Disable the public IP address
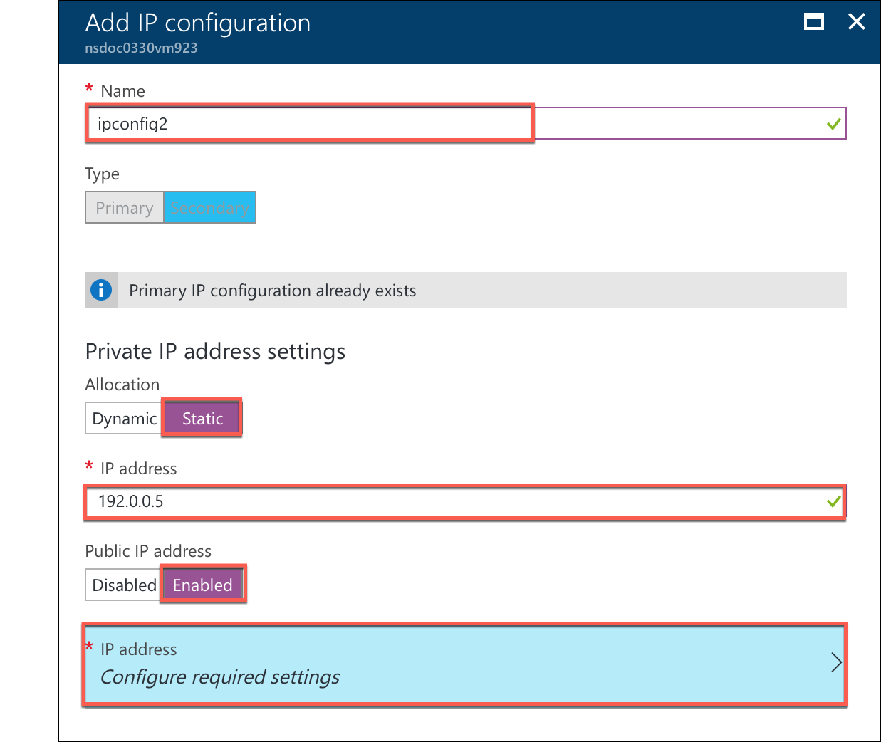This screenshot has height=742, width=881. tap(124, 585)
